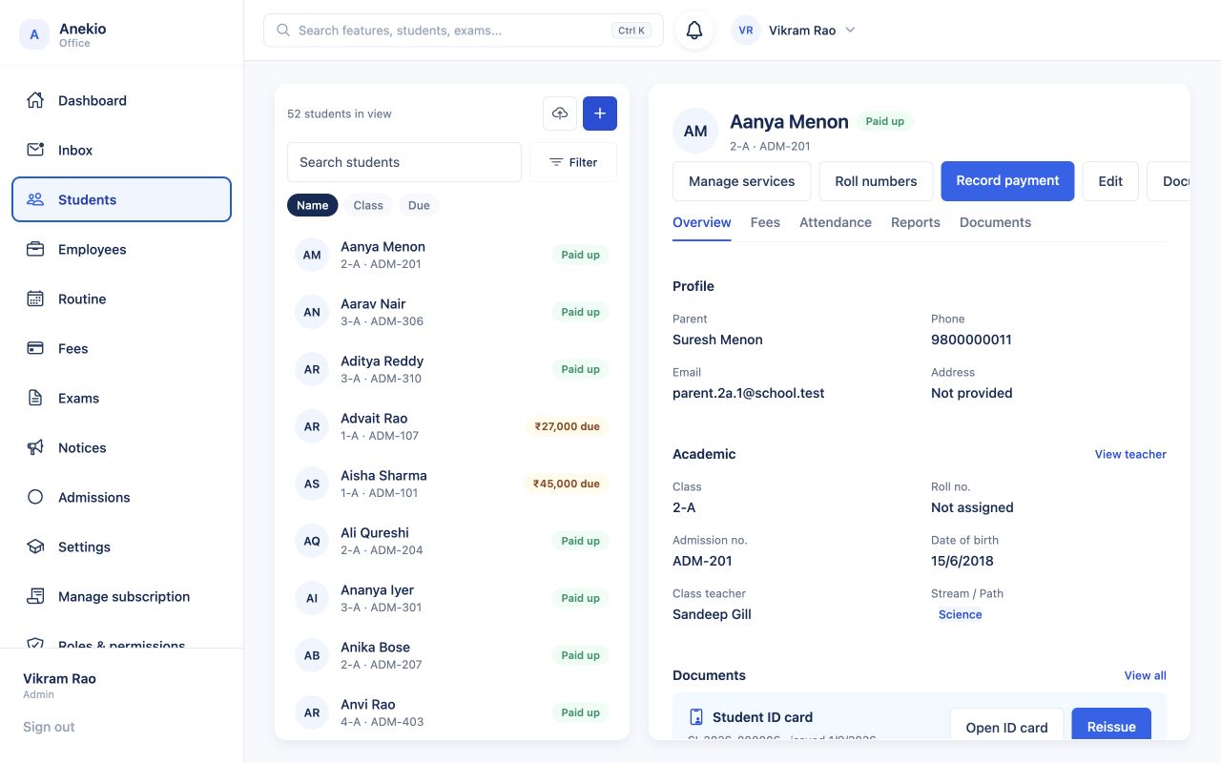Image resolution: width=1221 pixels, height=763 pixels.
Task: Click Paid up badge beside Aanya Menon heading
Action: coord(884,121)
